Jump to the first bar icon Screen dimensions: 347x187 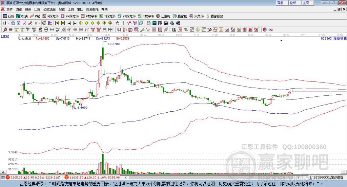(57, 23)
